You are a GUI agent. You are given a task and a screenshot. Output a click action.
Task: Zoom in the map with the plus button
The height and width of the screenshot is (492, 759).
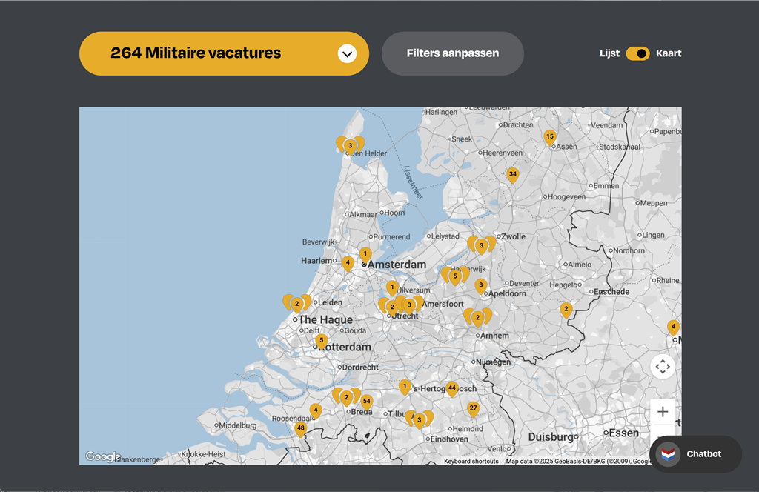coord(663,412)
